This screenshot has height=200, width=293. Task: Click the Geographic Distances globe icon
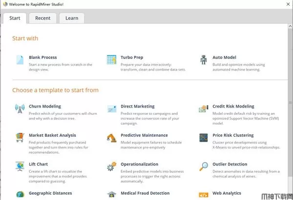20,195
